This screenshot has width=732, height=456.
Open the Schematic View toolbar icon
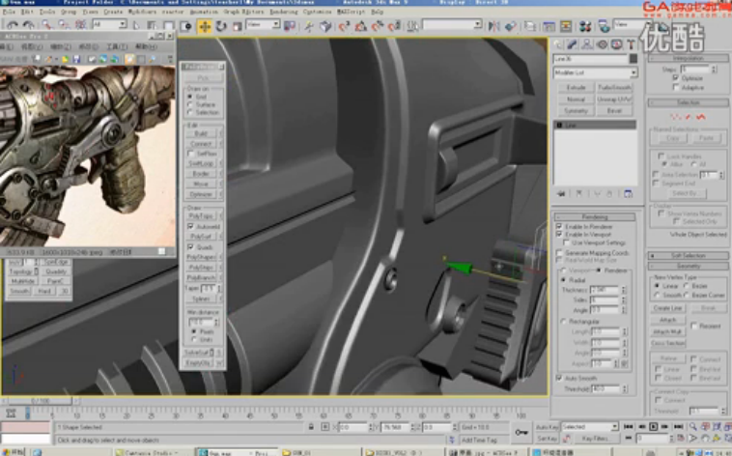coord(566,26)
